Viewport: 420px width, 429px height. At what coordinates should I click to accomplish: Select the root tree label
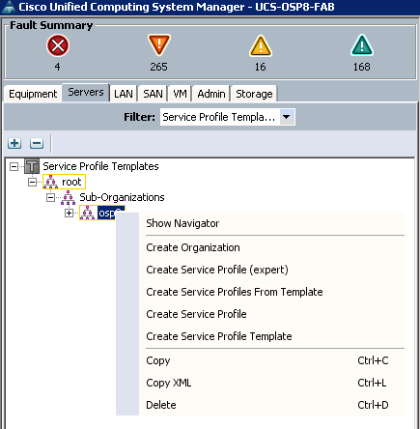pos(71,182)
